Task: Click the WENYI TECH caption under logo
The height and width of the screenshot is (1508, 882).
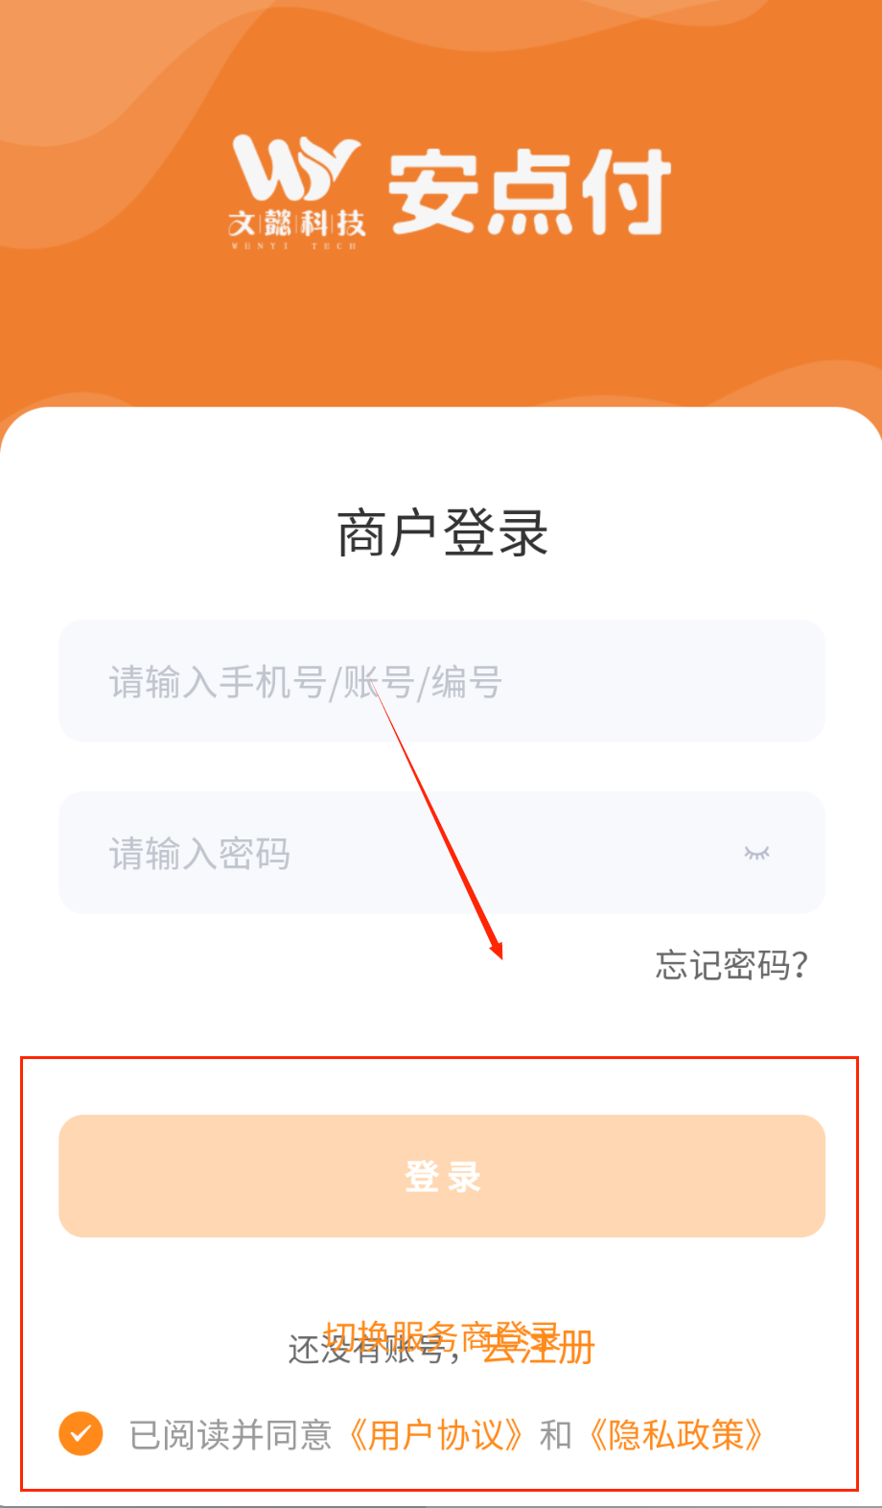Action: tap(294, 246)
